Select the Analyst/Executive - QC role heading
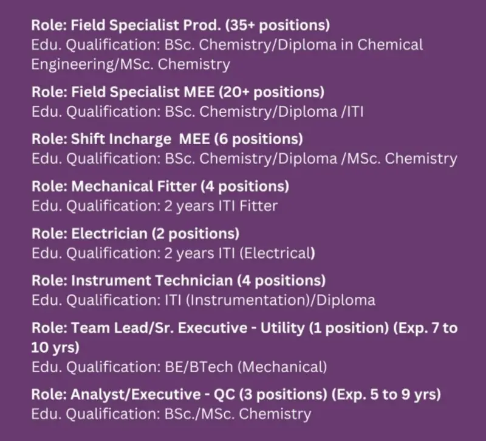Screen dimensions: 486x441 click(236, 394)
